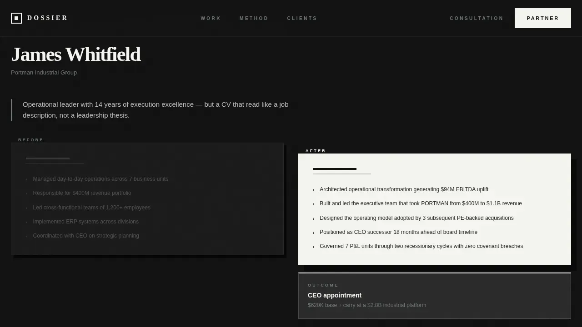Click the '3 subsequent PE-backed acquisitions' bullet

point(416,218)
